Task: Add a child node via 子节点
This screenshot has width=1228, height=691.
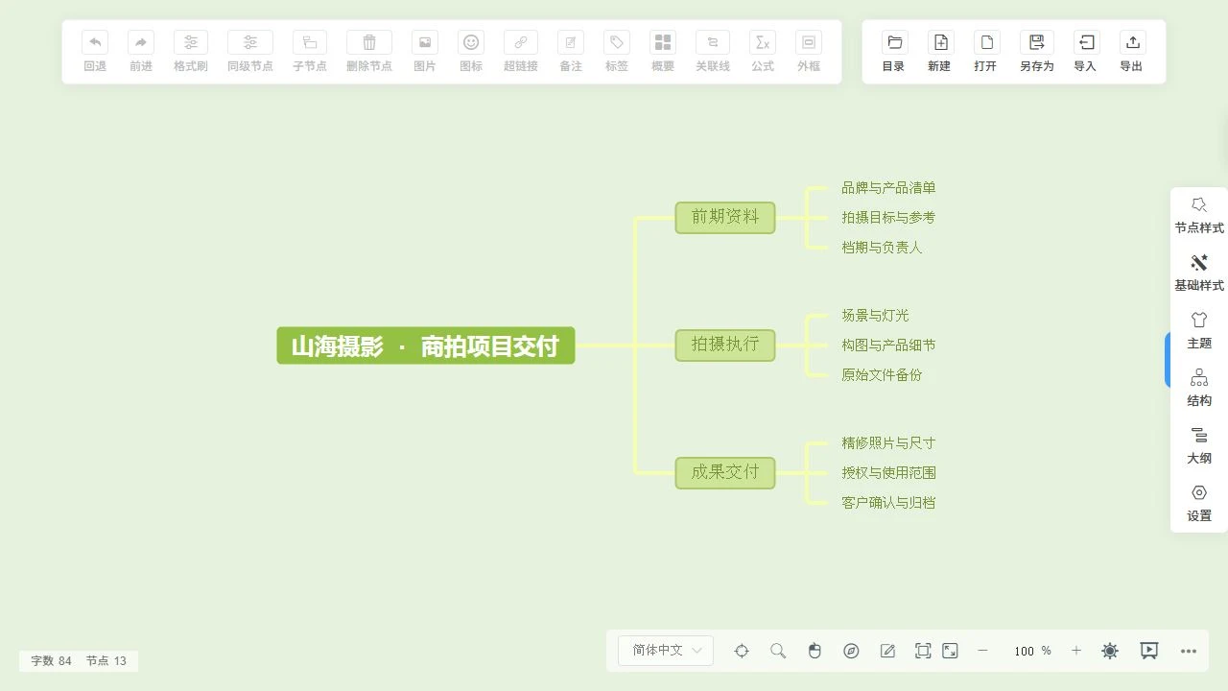Action: coord(310,52)
